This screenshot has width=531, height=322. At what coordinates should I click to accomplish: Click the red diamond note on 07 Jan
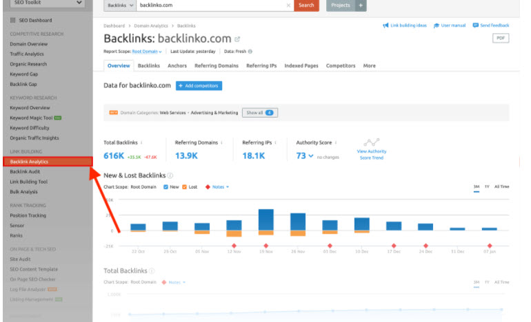(490, 246)
